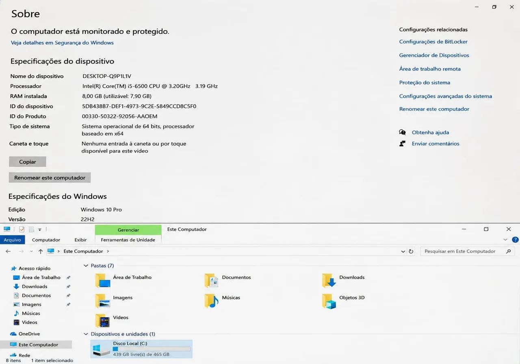Collapse the Dispositivos e unidades (1) group

(x=86, y=334)
